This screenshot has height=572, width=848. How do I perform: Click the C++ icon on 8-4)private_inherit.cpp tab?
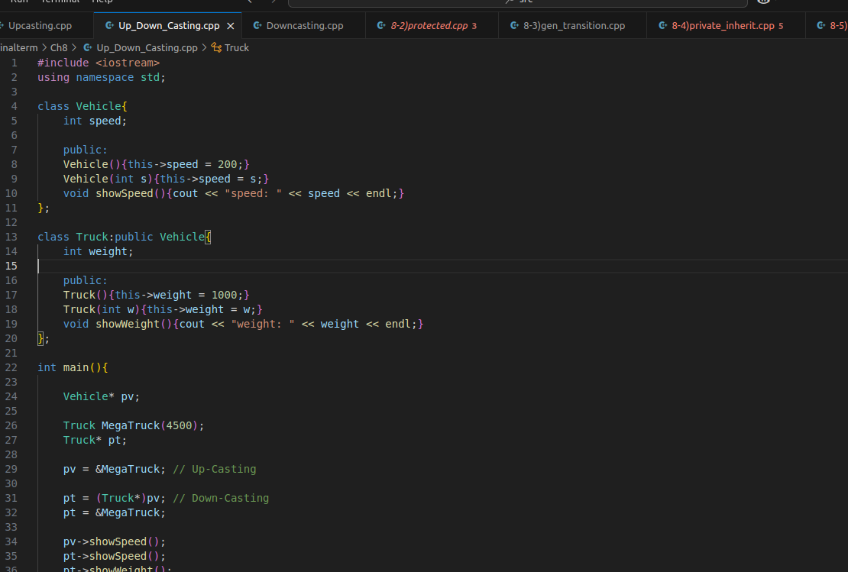pos(662,25)
